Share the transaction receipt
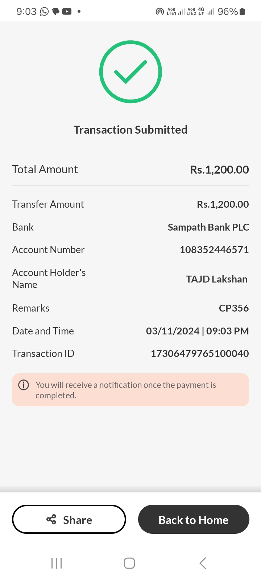 tap(69, 519)
